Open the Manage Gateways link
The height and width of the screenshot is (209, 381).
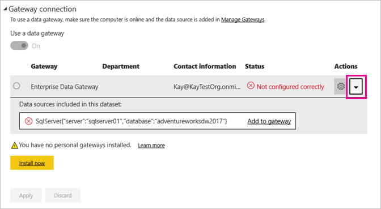click(x=243, y=20)
